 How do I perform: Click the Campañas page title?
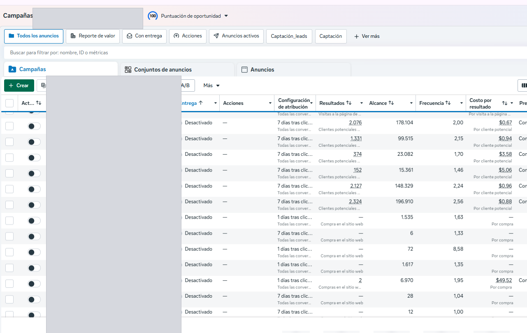18,16
